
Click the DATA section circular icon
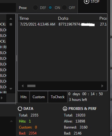[x=20, y=109]
